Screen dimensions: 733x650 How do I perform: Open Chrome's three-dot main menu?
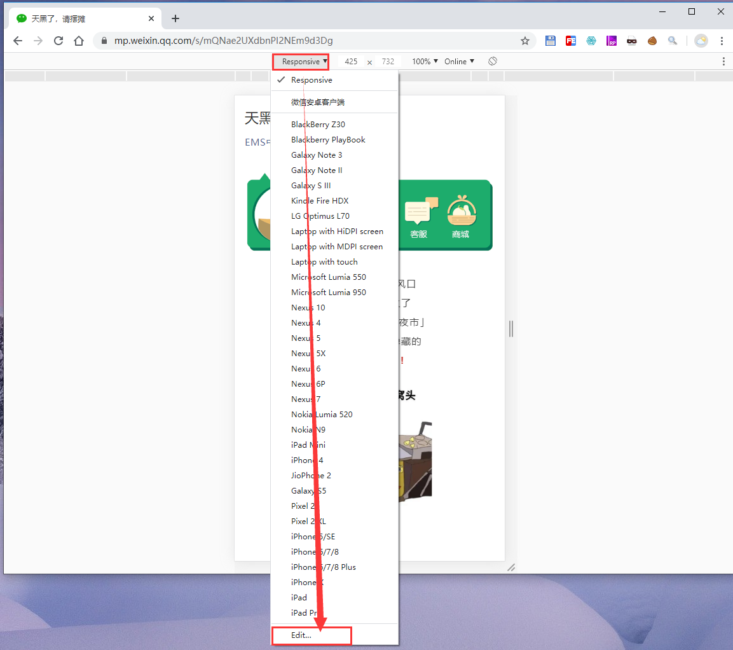[x=722, y=41]
